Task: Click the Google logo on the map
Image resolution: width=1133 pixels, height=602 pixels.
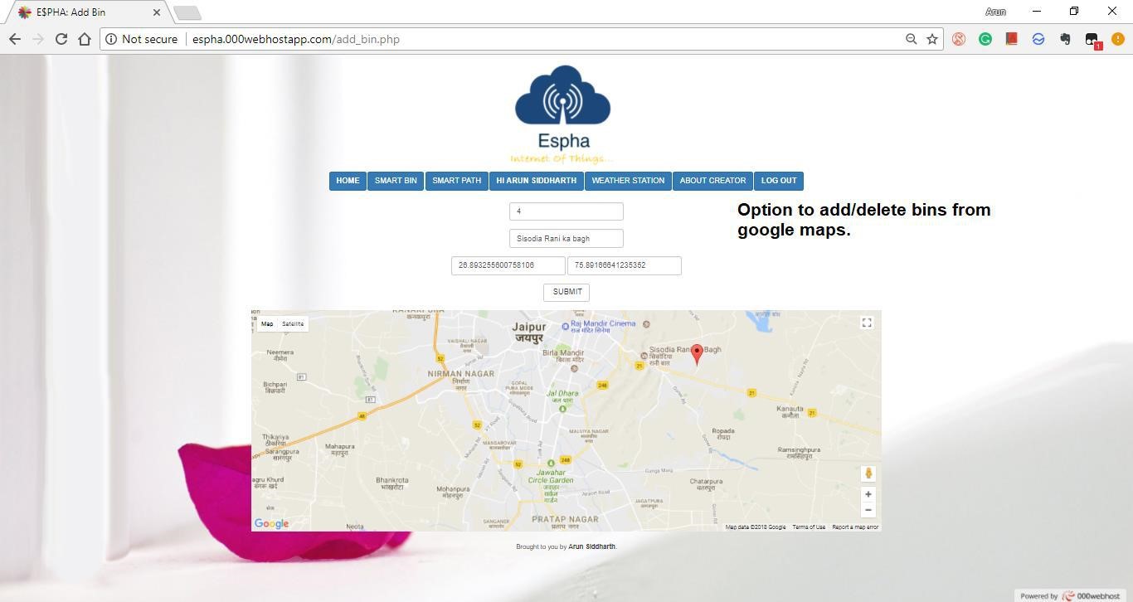Action: click(271, 523)
